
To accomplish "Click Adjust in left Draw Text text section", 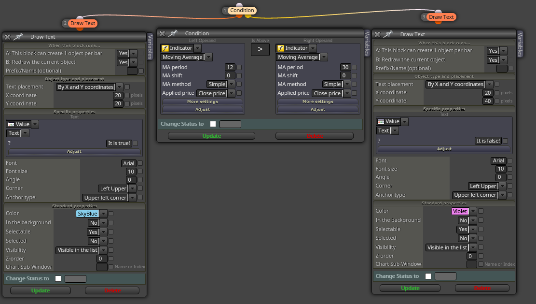I will pyautogui.click(x=74, y=151).
